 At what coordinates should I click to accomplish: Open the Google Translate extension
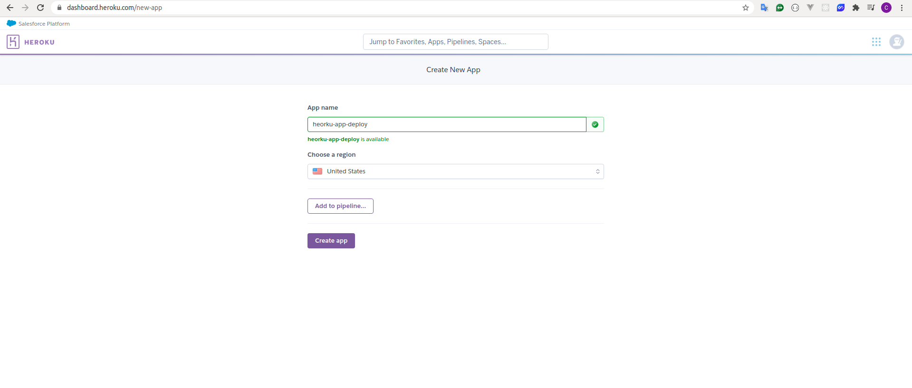pyautogui.click(x=764, y=8)
